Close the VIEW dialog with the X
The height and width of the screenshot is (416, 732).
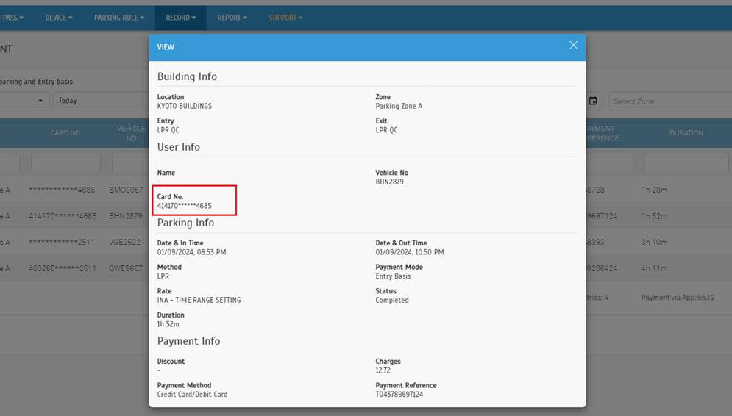click(573, 46)
